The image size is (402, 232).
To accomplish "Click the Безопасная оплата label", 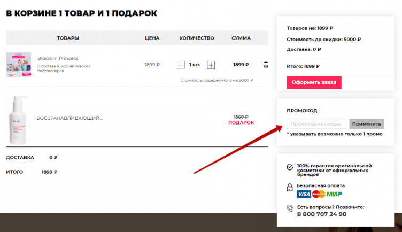I will click(321, 185).
